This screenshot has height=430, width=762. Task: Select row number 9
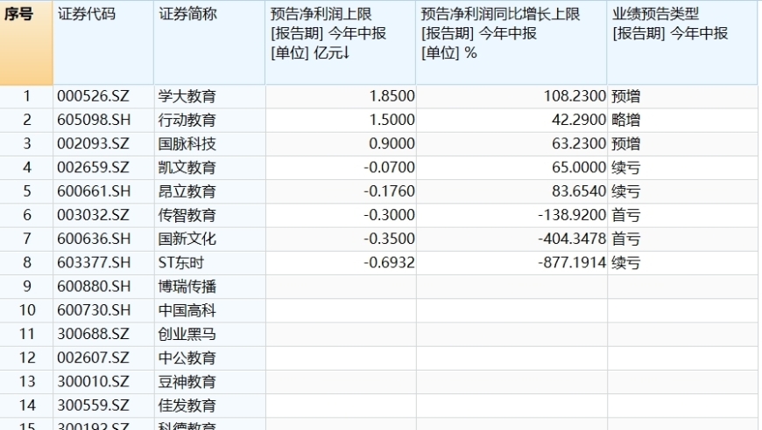pos(27,286)
